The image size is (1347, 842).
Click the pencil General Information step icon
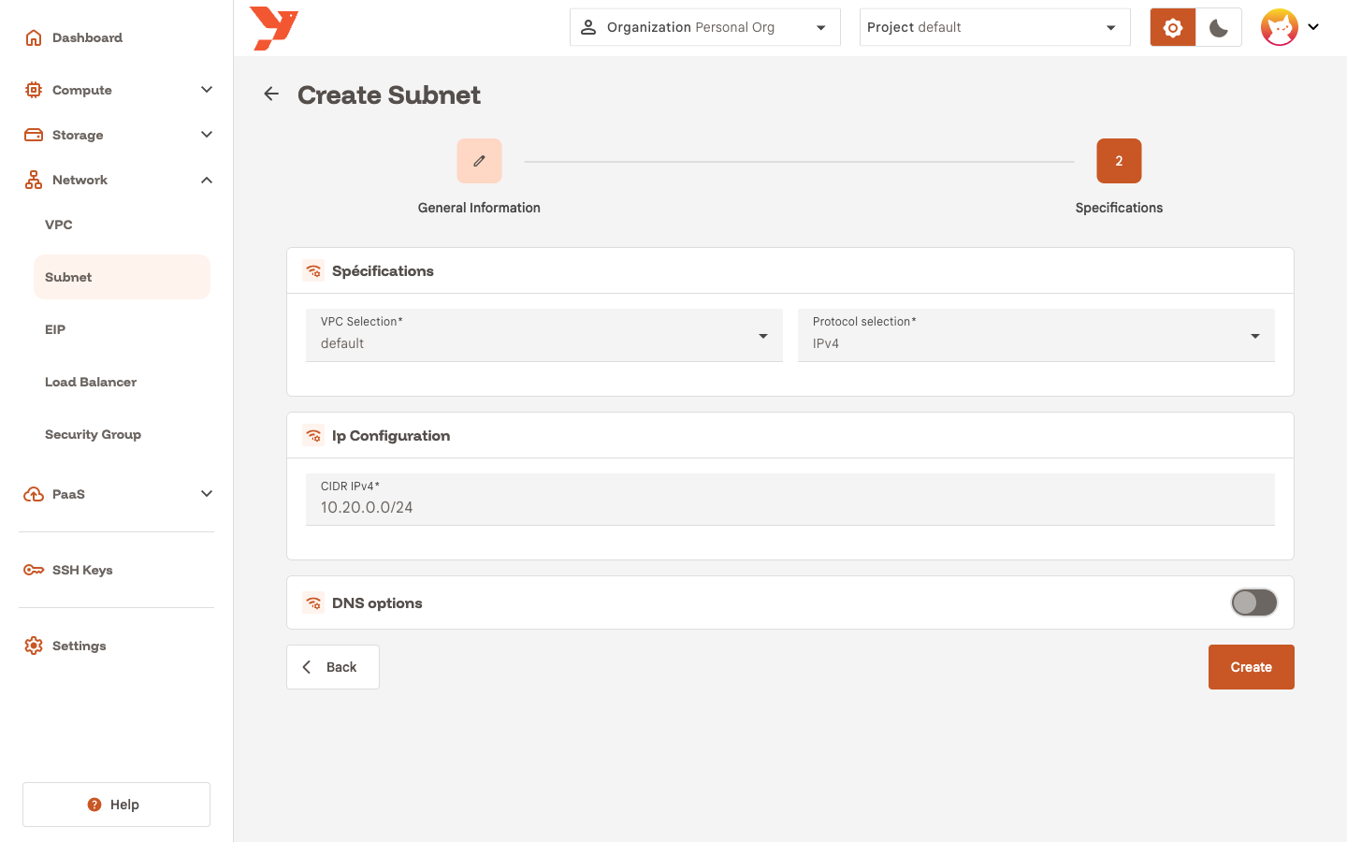(x=479, y=161)
